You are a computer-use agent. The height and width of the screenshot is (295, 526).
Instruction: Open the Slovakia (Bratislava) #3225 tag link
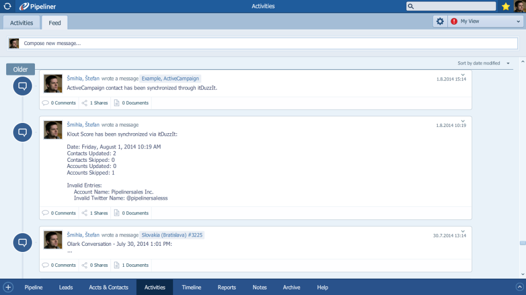pos(172,235)
